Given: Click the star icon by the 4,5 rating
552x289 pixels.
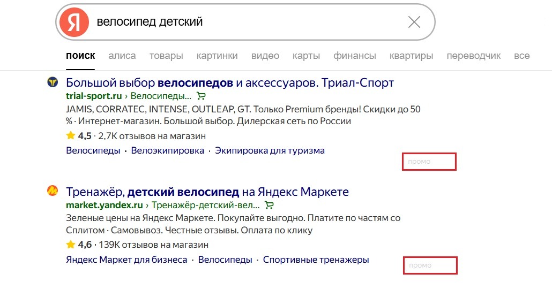Looking at the screenshot, I should [70, 136].
